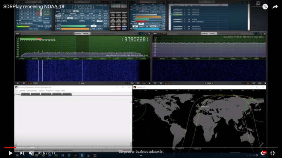This screenshot has height=158, width=282.
Task: Select CW mode in RX Control
Action: (x=82, y=11)
